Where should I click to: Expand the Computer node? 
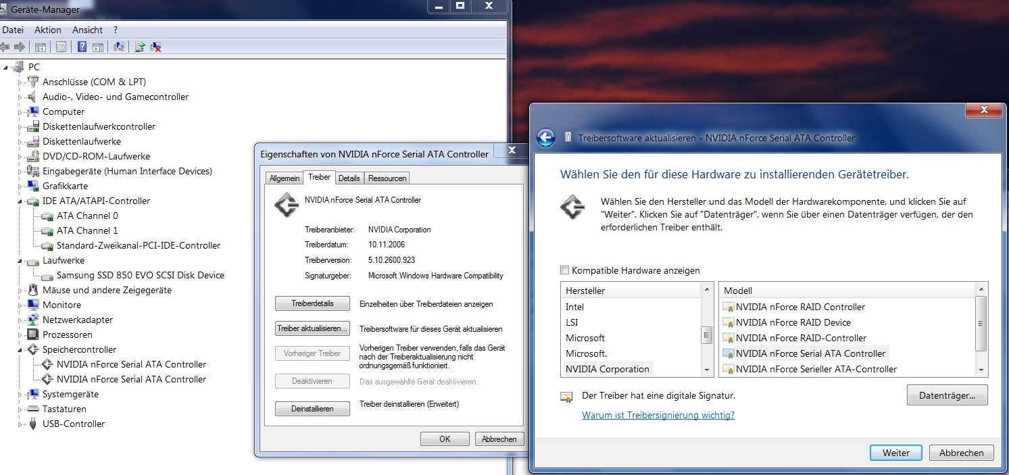20,111
